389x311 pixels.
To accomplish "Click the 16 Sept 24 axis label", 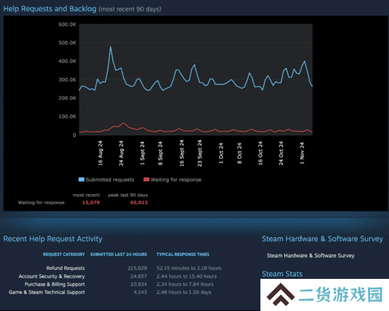I will click(181, 154).
